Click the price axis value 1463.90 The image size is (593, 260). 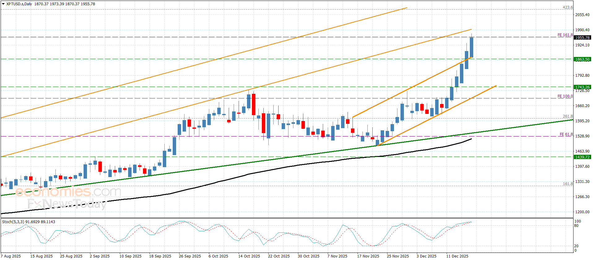582,151
